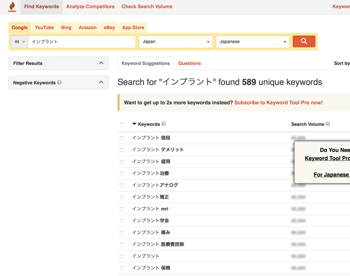Screen dimensions: 350x276
Task: Toggle the select-all keywords checkbox
Action: (x=122, y=124)
